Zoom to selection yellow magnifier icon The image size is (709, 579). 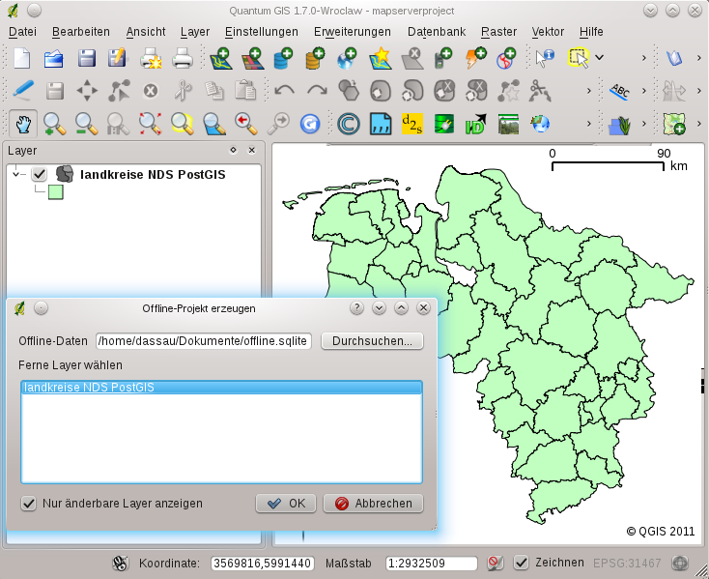pos(183,124)
